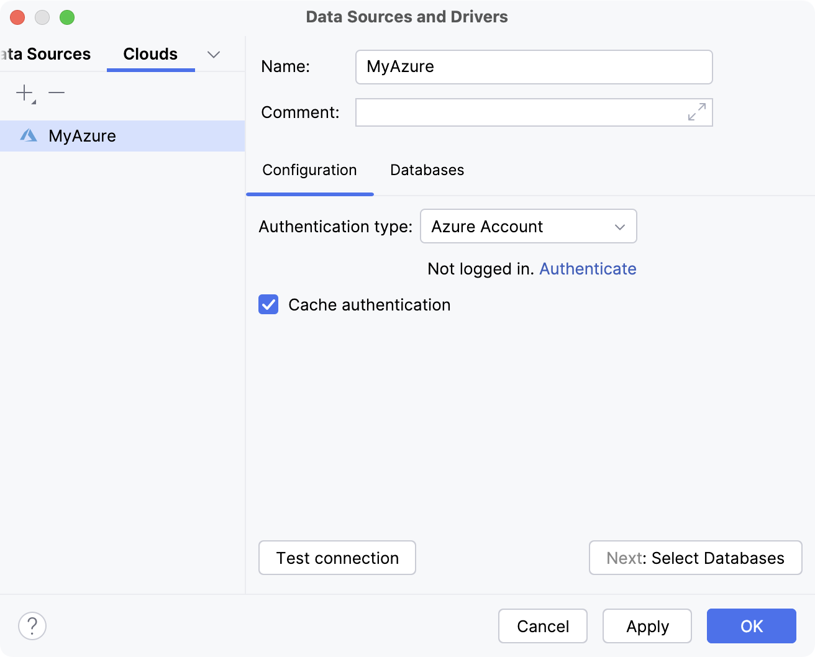
Task: Open help via the question mark icon
Action: click(x=32, y=626)
